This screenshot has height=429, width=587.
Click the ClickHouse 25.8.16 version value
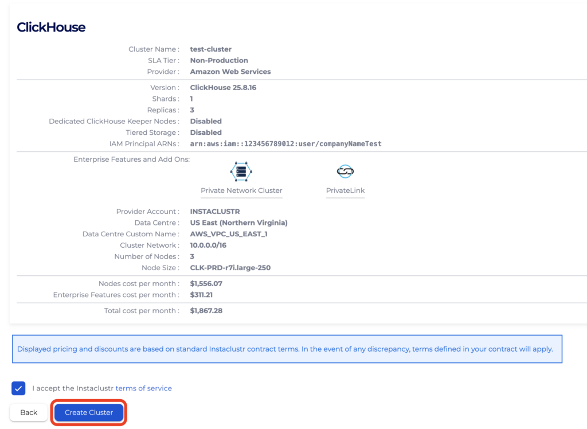[x=228, y=88]
